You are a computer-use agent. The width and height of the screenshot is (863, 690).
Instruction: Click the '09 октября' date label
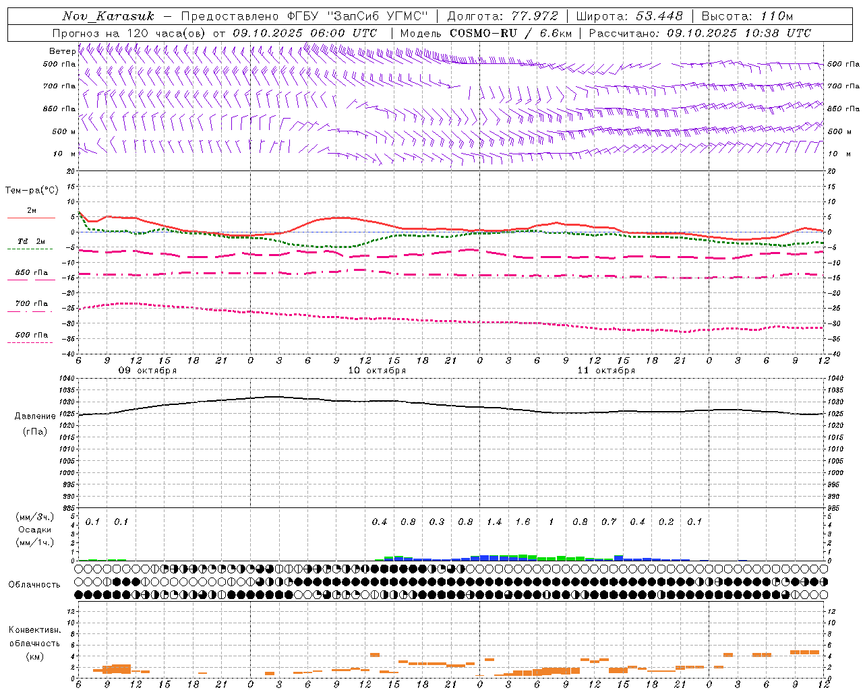pos(148,371)
